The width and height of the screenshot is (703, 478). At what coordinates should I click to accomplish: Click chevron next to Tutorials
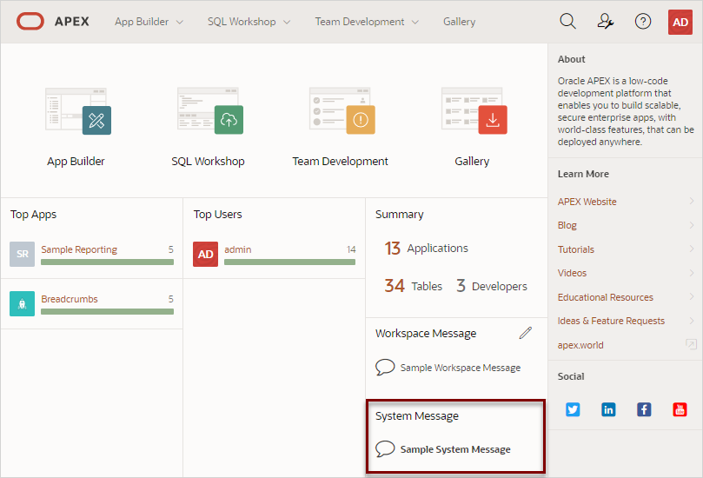point(692,249)
